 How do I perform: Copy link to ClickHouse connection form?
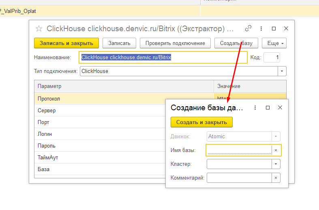click(x=248, y=28)
